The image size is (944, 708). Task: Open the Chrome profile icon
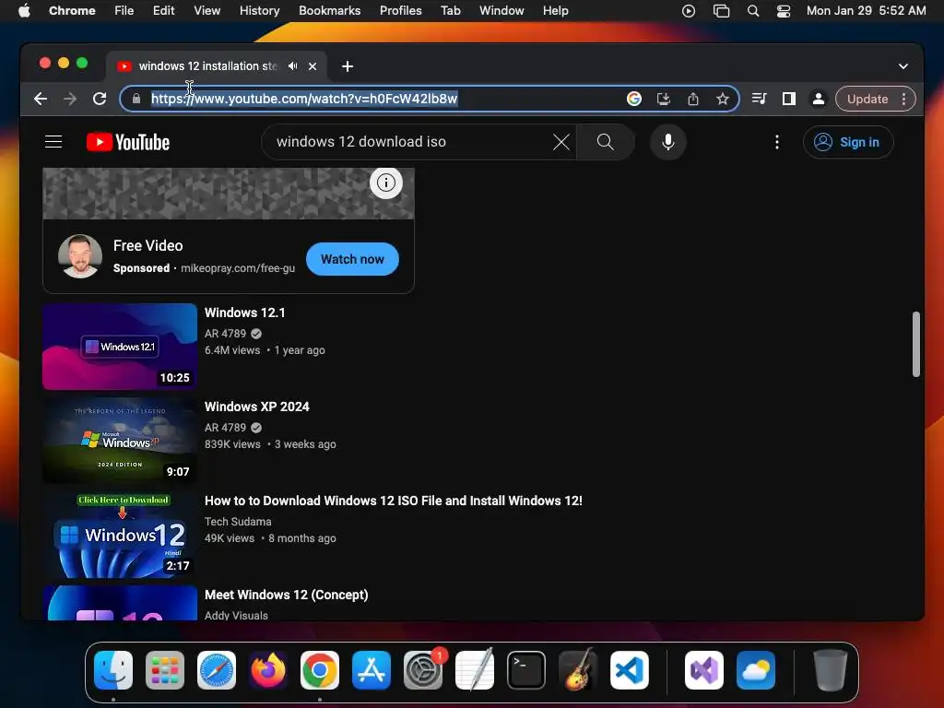[819, 99]
